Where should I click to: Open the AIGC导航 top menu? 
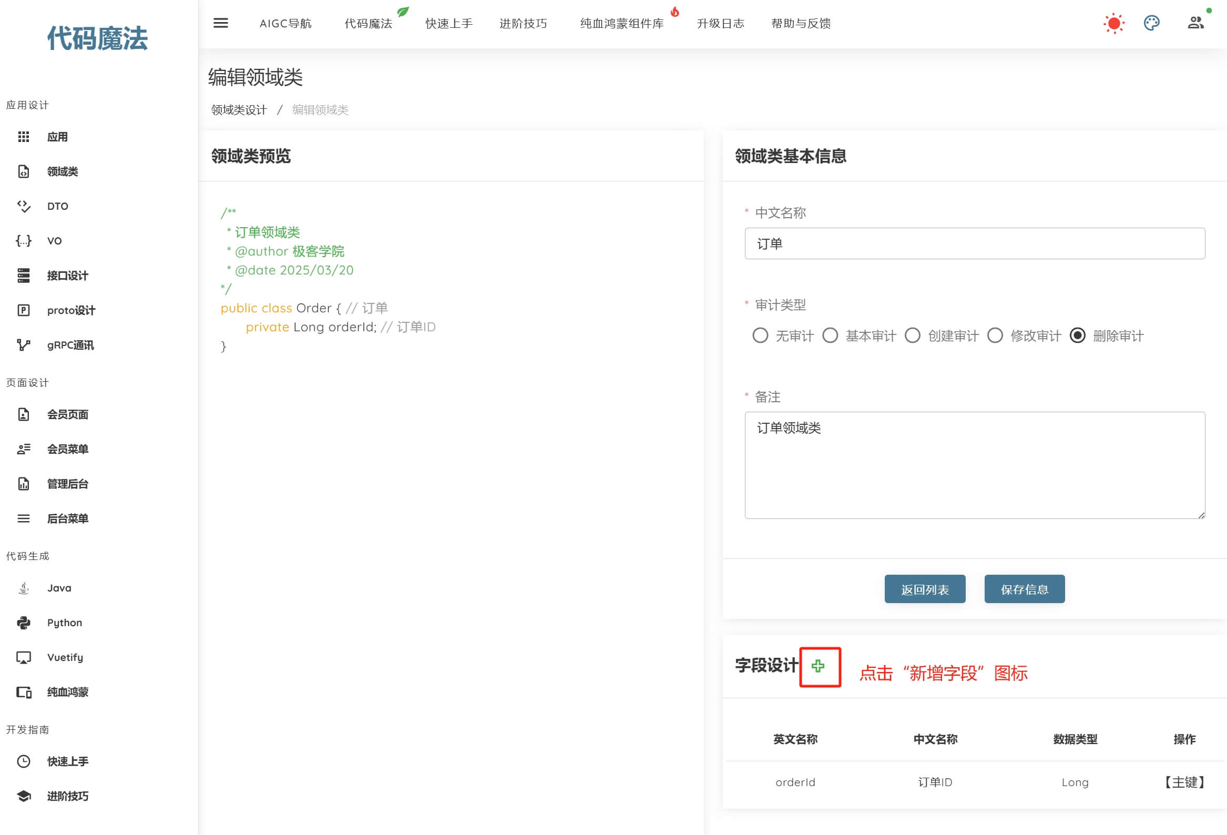tap(285, 23)
